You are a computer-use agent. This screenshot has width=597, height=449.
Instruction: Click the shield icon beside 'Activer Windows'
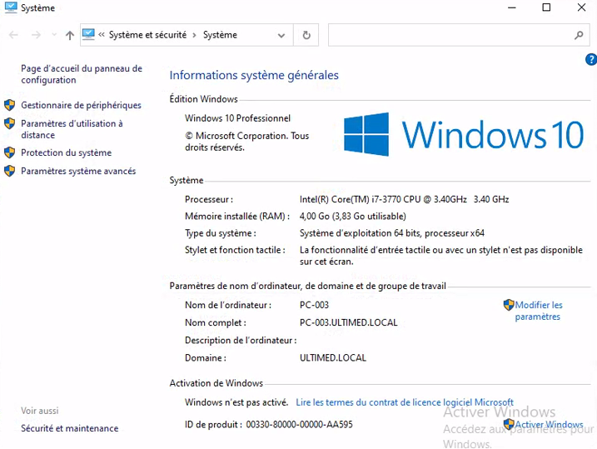509,424
